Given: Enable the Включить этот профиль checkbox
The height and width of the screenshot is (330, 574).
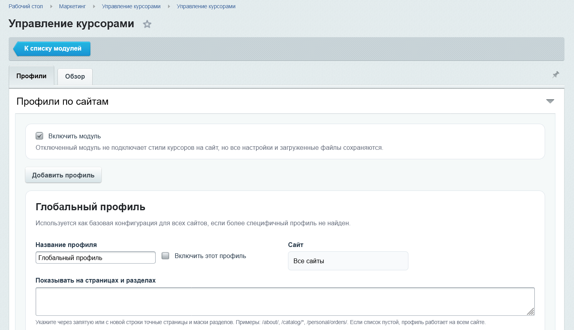Looking at the screenshot, I should (166, 256).
